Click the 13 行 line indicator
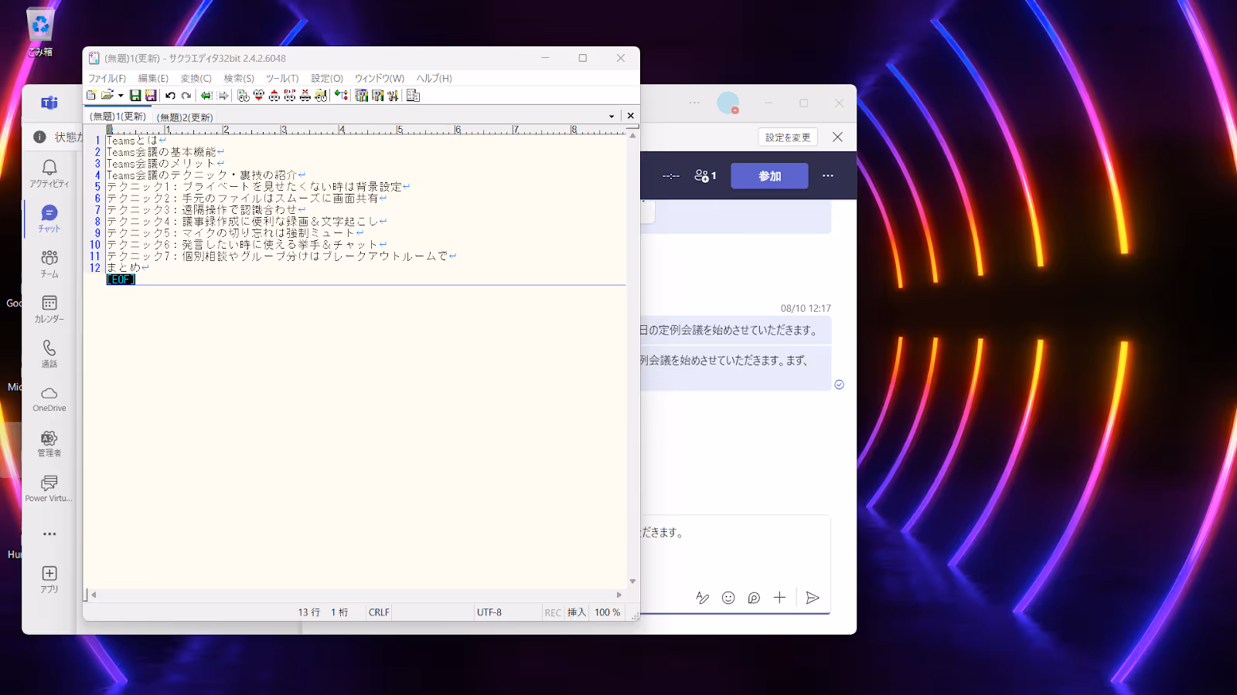Image resolution: width=1237 pixels, height=695 pixels. (x=309, y=612)
